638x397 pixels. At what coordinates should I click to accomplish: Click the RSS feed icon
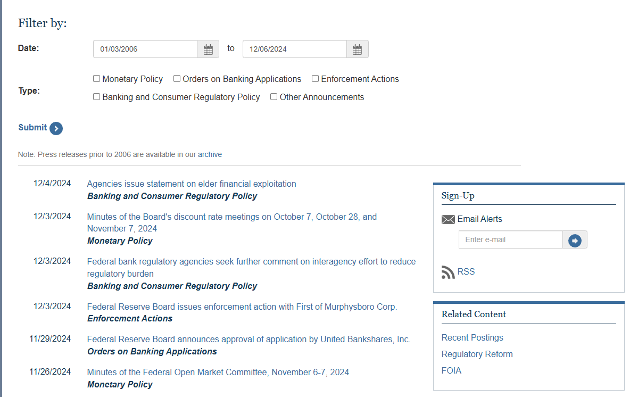448,272
